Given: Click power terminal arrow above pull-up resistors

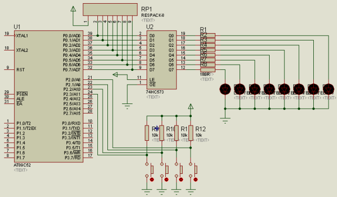Looking at the screenshot, I should (191, 107).
